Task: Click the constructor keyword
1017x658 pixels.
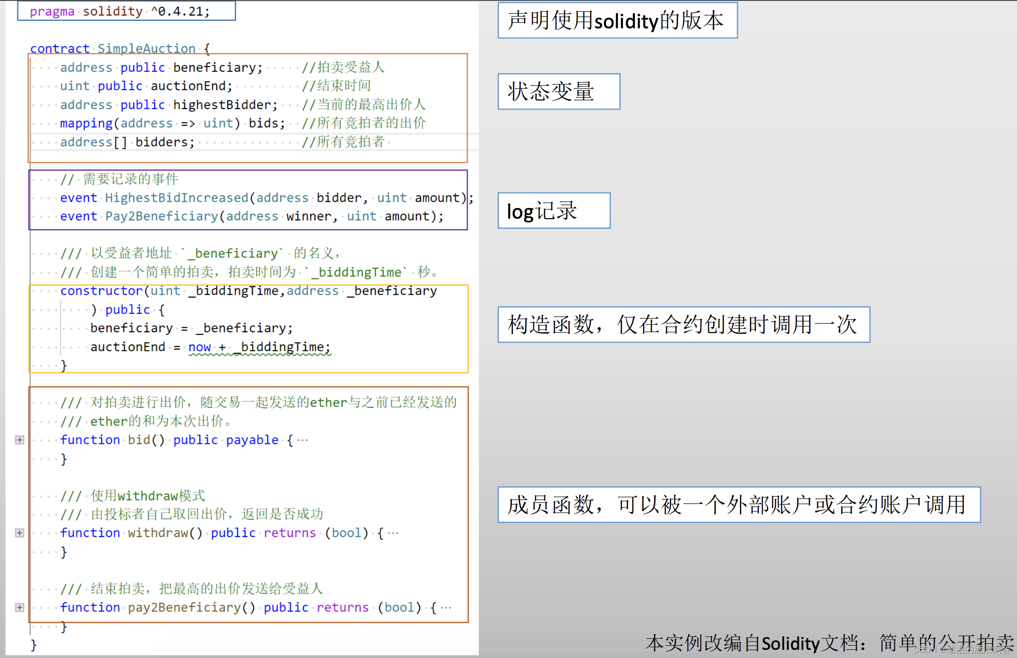Action: coord(101,291)
